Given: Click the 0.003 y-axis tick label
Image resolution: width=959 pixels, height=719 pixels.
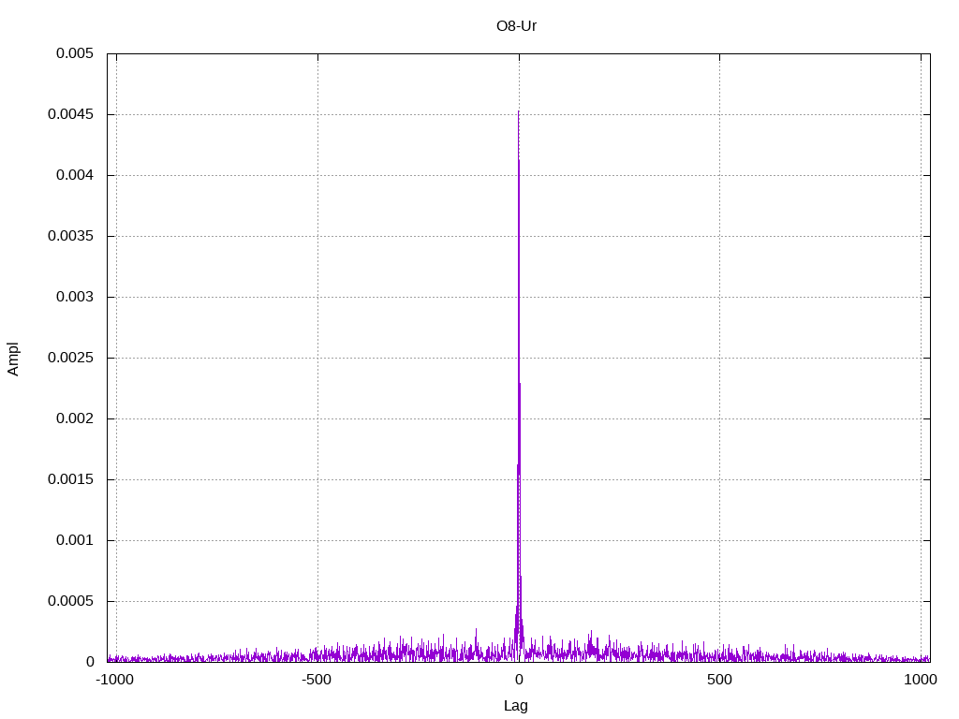Looking at the screenshot, I should (75, 297).
